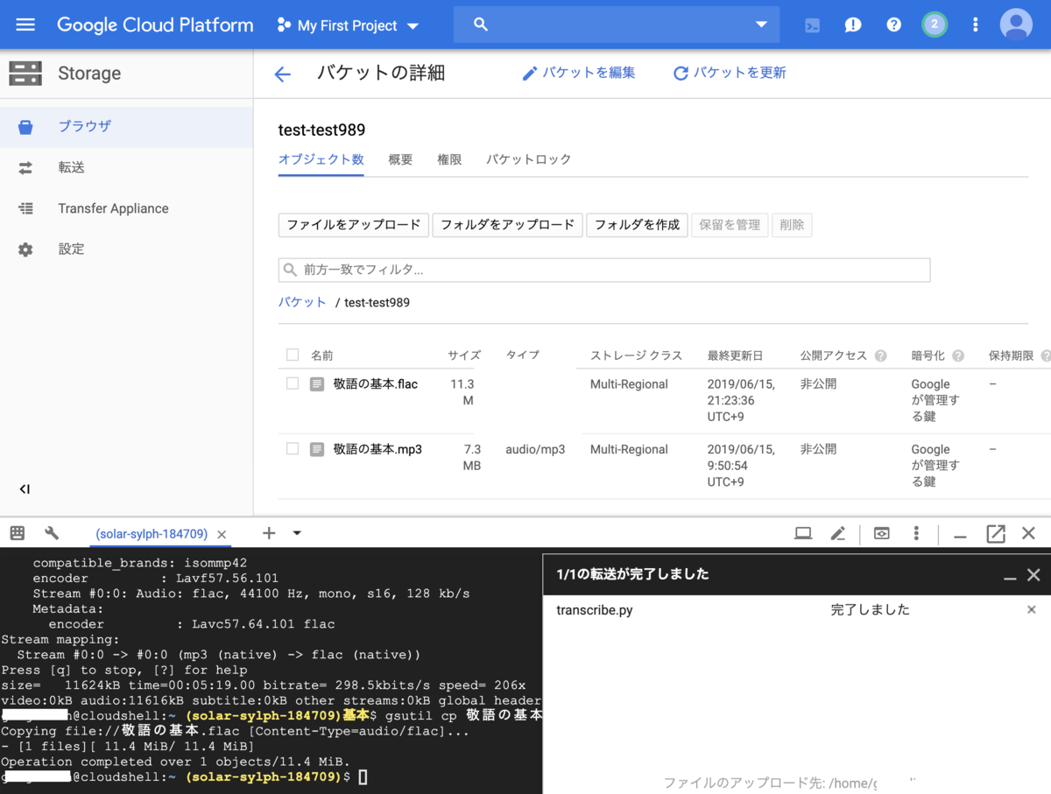Click the search magnifier icon
The height and width of the screenshot is (794, 1051).
tap(480, 25)
